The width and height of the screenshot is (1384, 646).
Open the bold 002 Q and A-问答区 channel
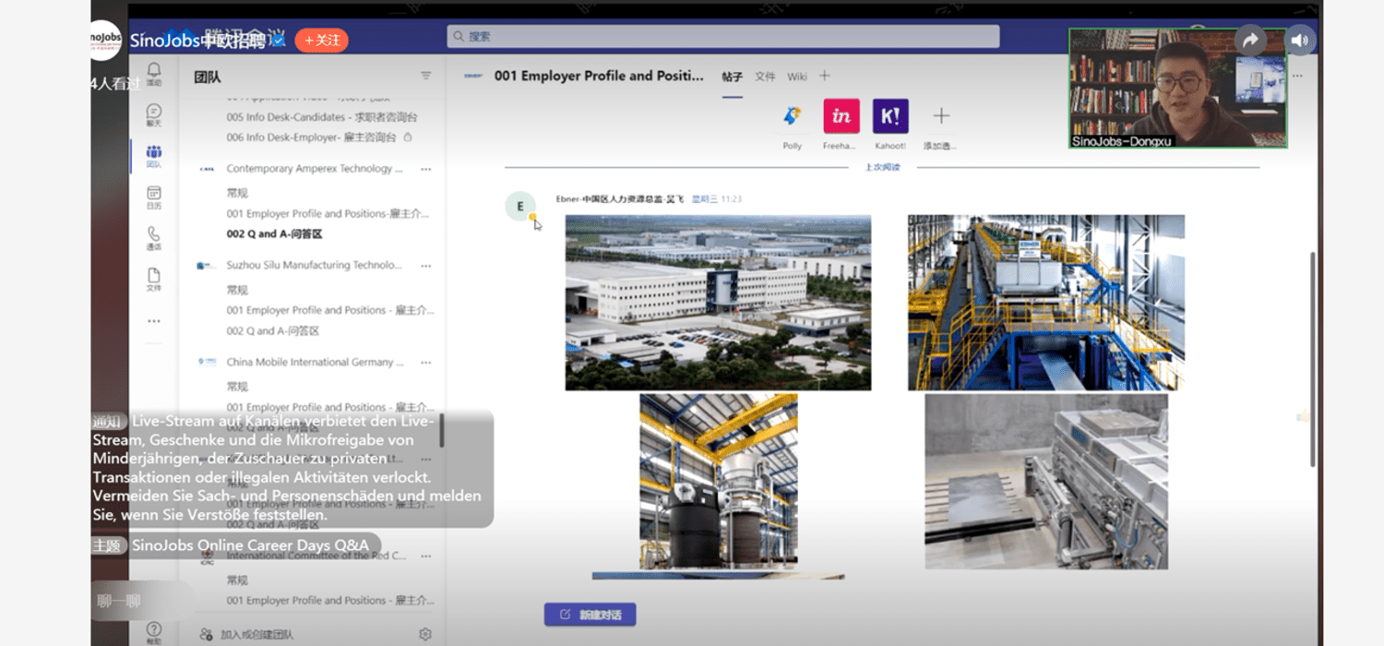tap(274, 233)
